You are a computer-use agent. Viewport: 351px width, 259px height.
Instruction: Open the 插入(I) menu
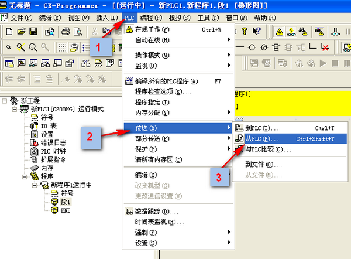(x=107, y=18)
